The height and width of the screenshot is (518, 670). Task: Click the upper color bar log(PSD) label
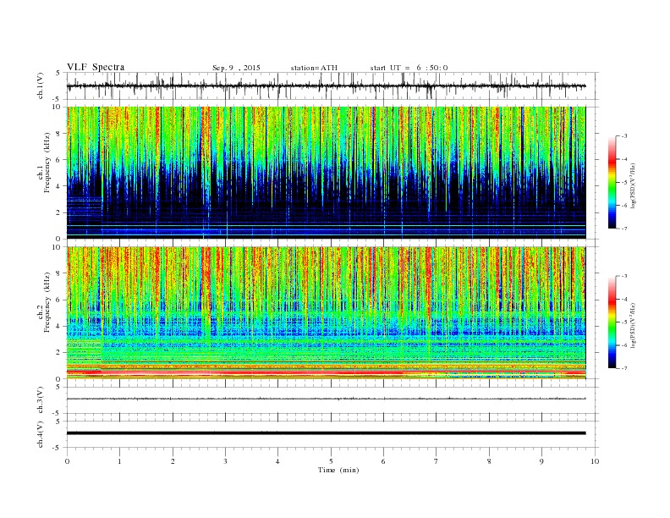634,185
